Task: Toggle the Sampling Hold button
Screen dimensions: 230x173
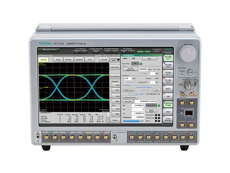Action: 115,59
